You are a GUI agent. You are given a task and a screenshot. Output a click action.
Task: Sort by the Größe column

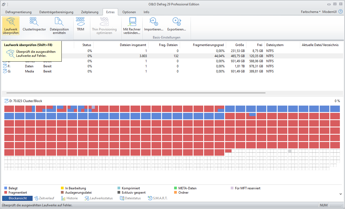(236, 45)
